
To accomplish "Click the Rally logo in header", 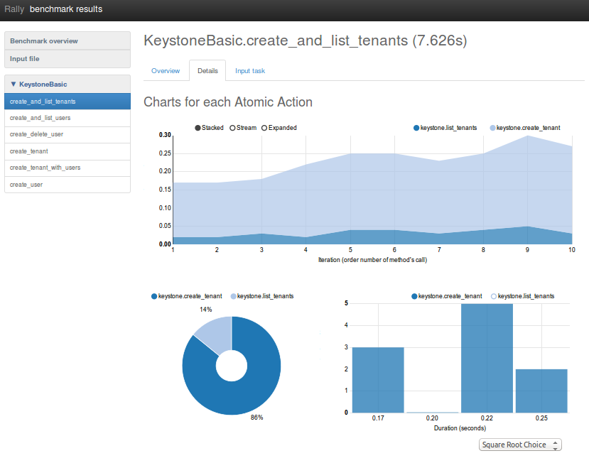I will click(x=14, y=9).
